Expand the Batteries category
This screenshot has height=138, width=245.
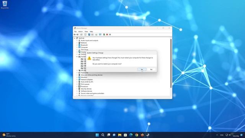pyautogui.click(x=77, y=43)
